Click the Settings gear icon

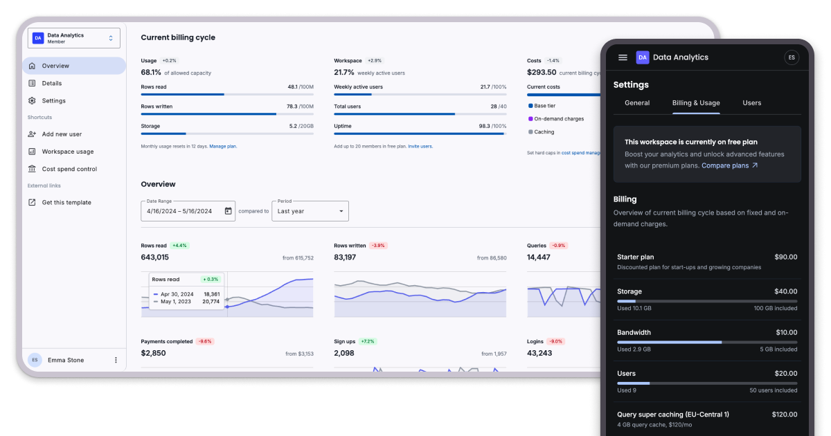pos(31,100)
